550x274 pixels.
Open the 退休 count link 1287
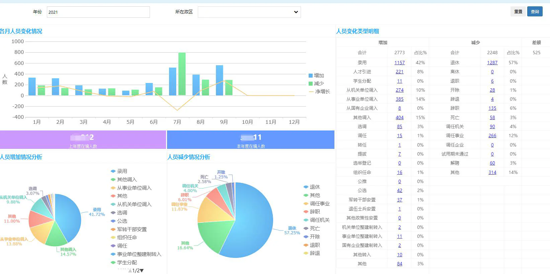[x=492, y=63]
